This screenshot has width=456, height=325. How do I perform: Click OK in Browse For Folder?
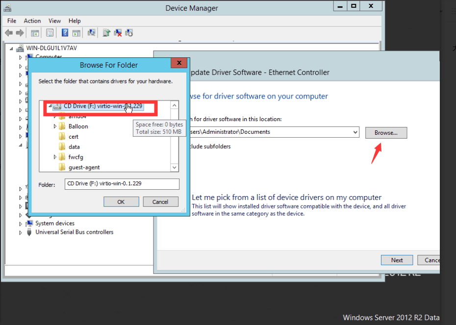121,202
